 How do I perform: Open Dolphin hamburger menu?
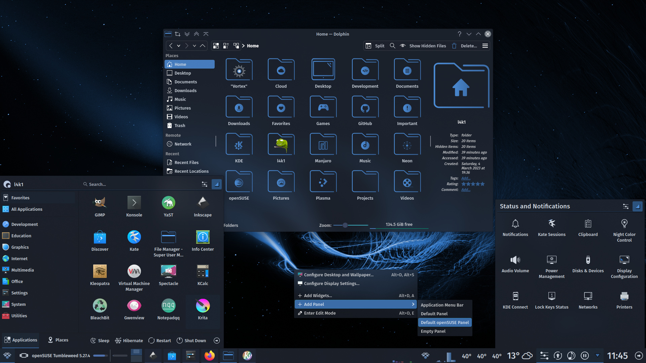[x=485, y=46]
